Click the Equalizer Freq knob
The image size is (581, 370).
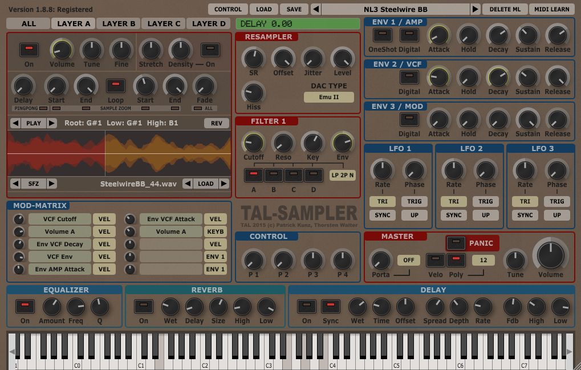(x=76, y=307)
